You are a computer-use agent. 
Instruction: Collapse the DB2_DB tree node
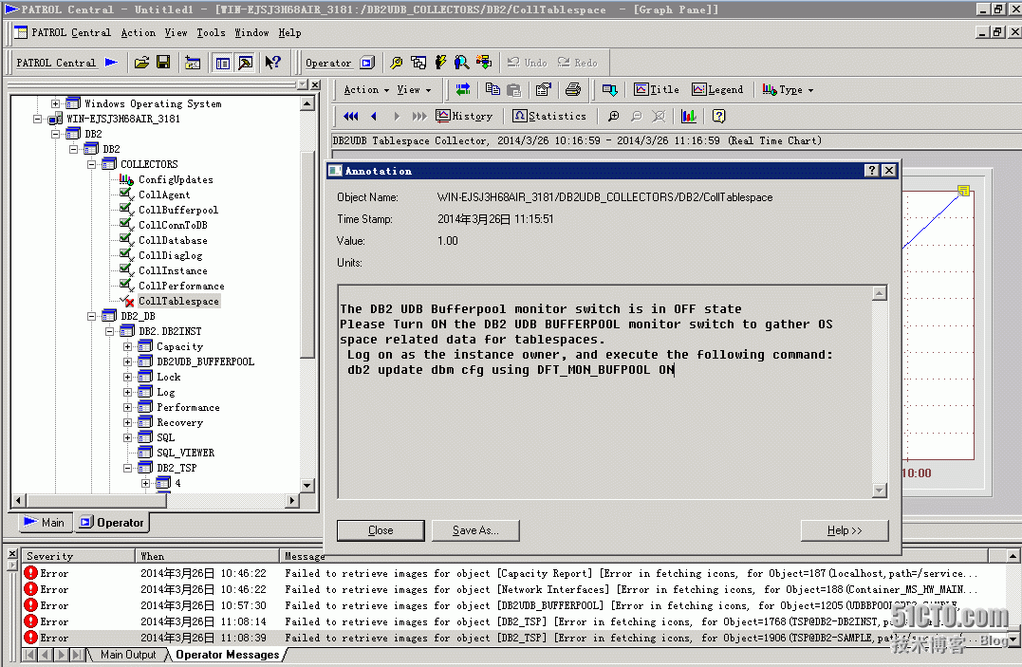92,316
